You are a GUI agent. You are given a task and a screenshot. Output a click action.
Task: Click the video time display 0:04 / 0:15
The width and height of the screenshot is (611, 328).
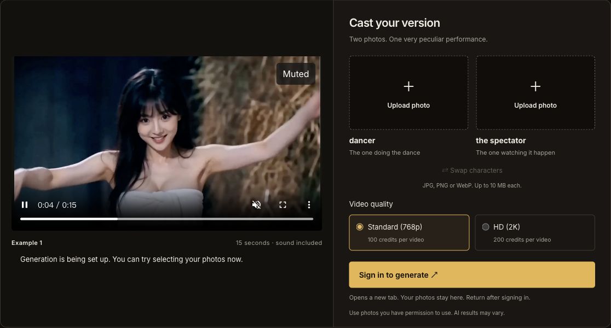click(x=57, y=205)
